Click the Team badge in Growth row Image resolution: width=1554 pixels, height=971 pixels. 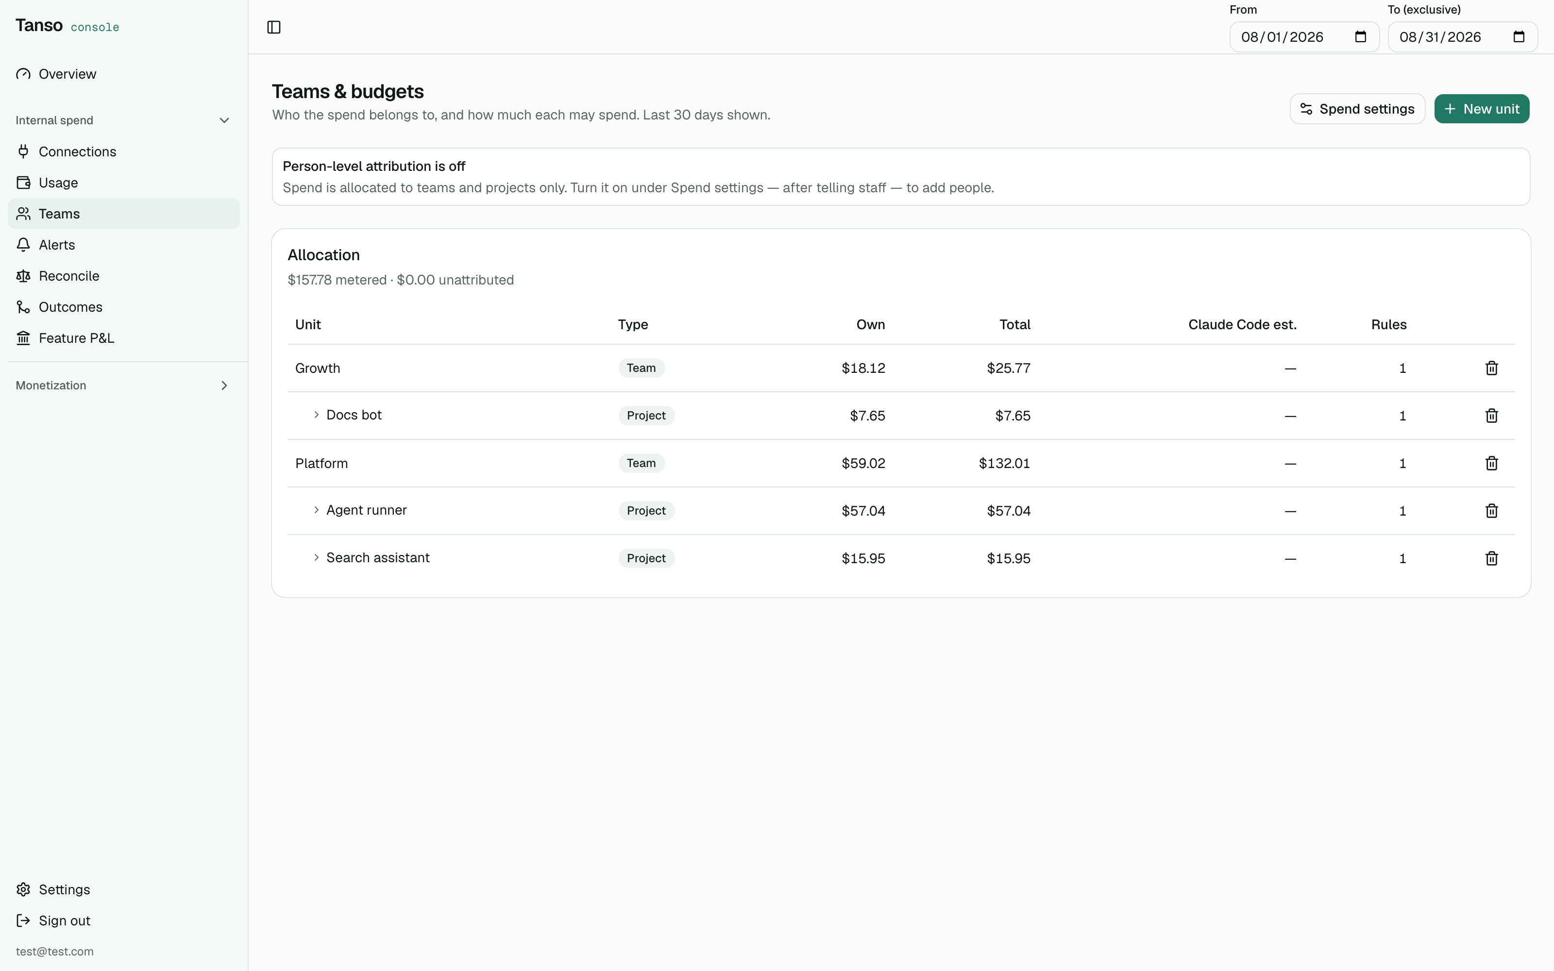coord(642,368)
